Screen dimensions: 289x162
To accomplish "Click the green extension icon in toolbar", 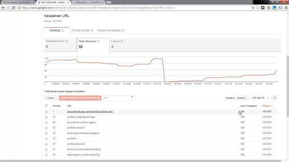I will coord(269,8).
